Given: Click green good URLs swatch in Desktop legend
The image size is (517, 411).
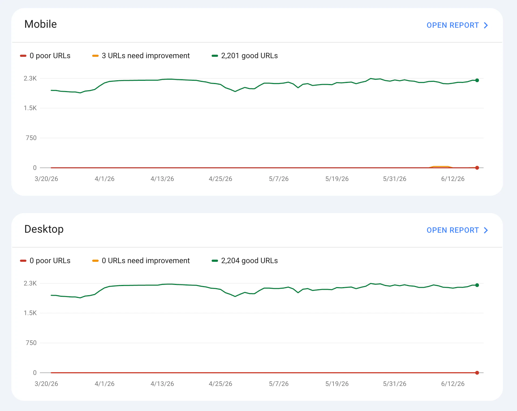Looking at the screenshot, I should (215, 261).
